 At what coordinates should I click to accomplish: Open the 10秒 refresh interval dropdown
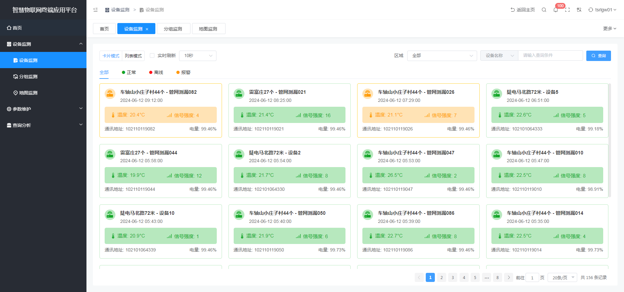coord(198,56)
